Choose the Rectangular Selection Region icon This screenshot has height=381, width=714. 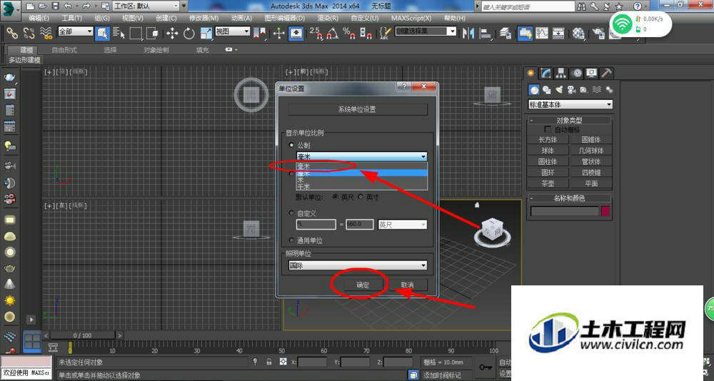(135, 33)
